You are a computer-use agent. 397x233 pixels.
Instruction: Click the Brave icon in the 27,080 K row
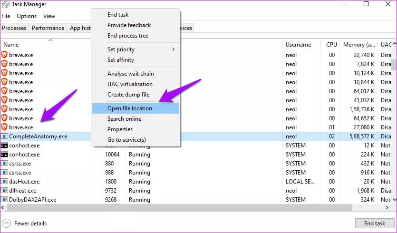point(4,127)
